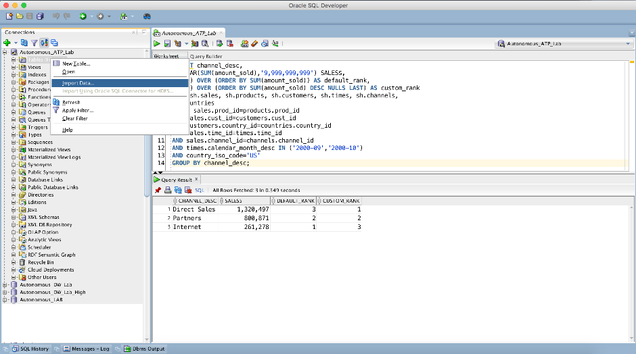Click the print icon in Query Result toolbar
Screen dimensions: 636x354
tap(168, 191)
